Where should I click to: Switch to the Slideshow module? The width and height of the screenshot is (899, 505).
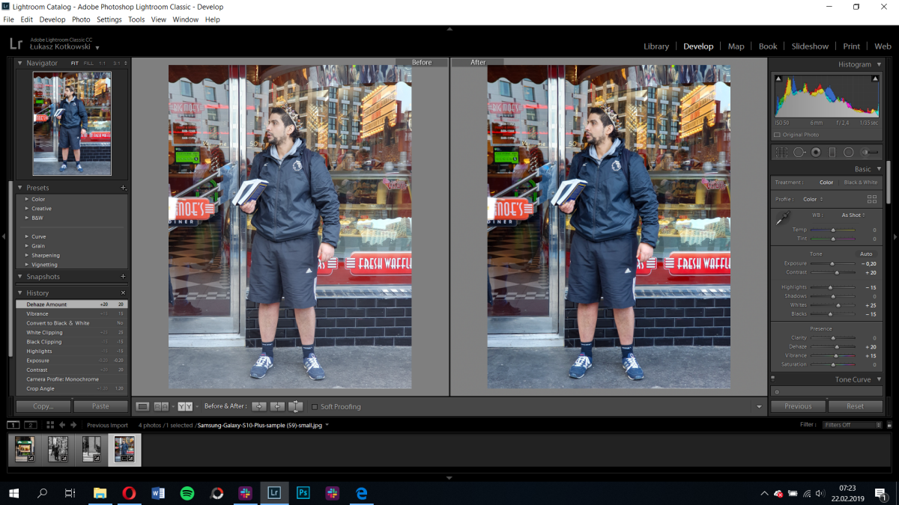pos(810,46)
